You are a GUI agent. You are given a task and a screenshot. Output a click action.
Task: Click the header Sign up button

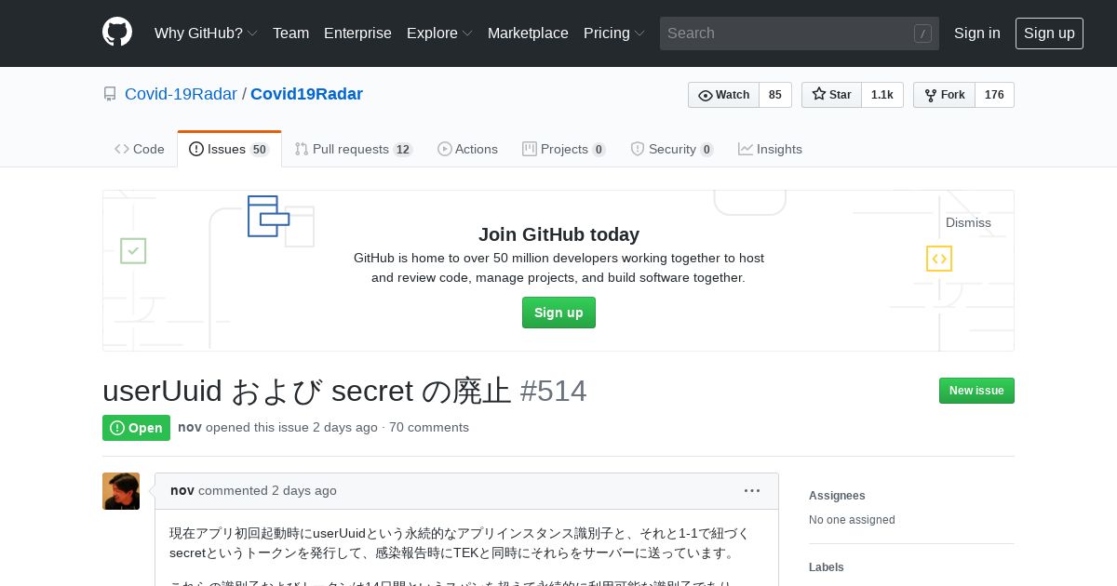[x=1049, y=33]
